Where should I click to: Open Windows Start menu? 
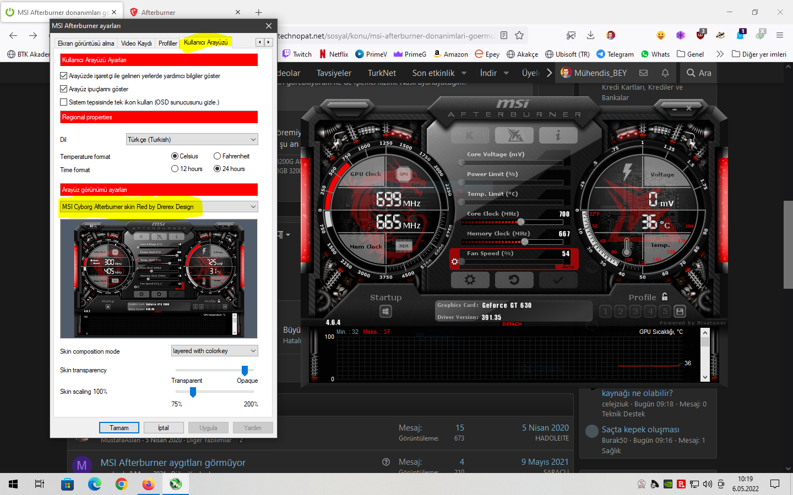(x=13, y=484)
